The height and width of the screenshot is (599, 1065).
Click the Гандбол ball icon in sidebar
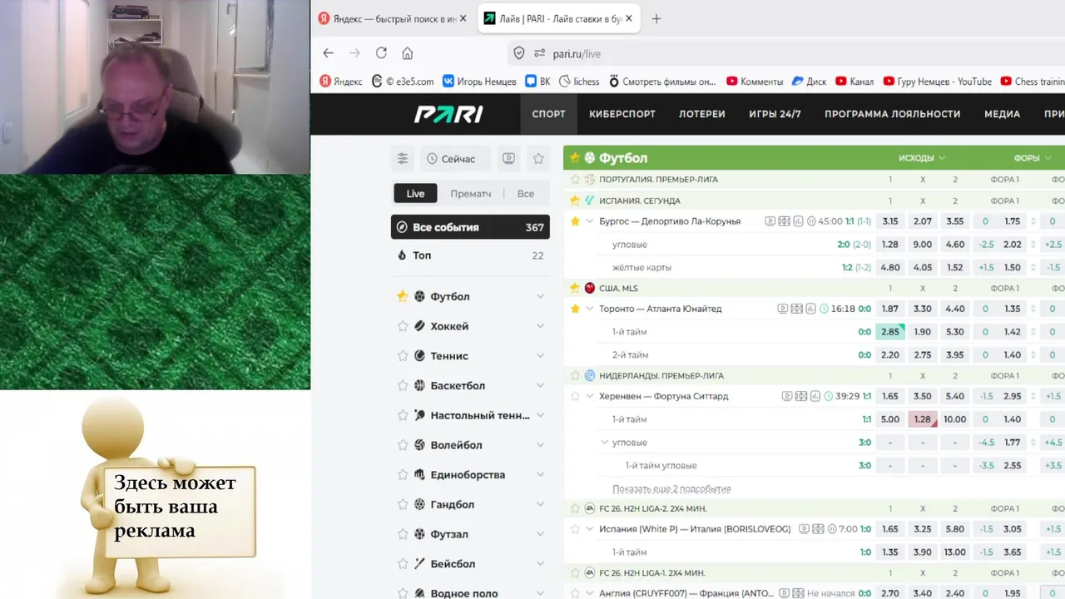click(419, 504)
